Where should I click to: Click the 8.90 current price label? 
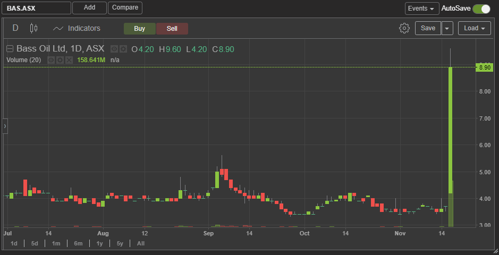click(x=484, y=67)
